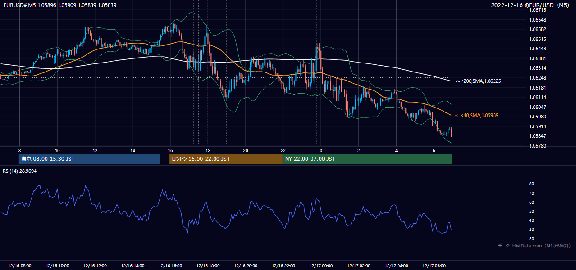Select the 東京 08:00-15:30 JST session bar
The height and width of the screenshot is (270, 576).
point(90,159)
